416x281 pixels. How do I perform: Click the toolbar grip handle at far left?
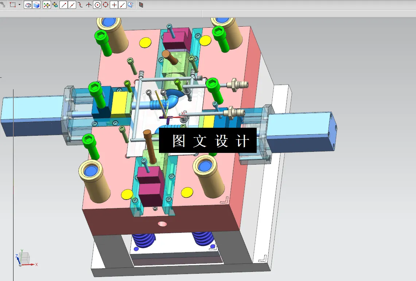coord(1,5)
